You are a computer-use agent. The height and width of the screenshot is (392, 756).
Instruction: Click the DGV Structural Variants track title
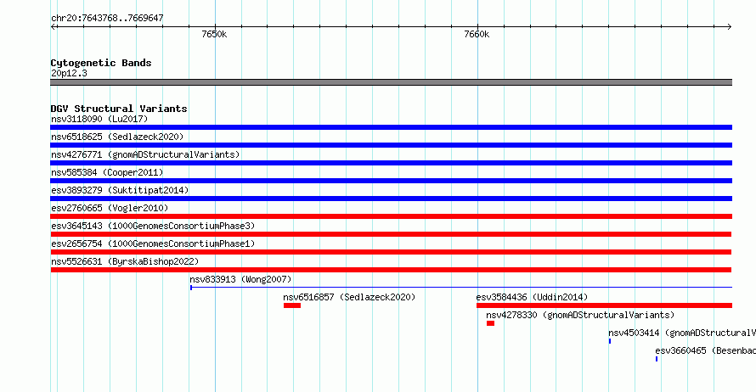(119, 109)
